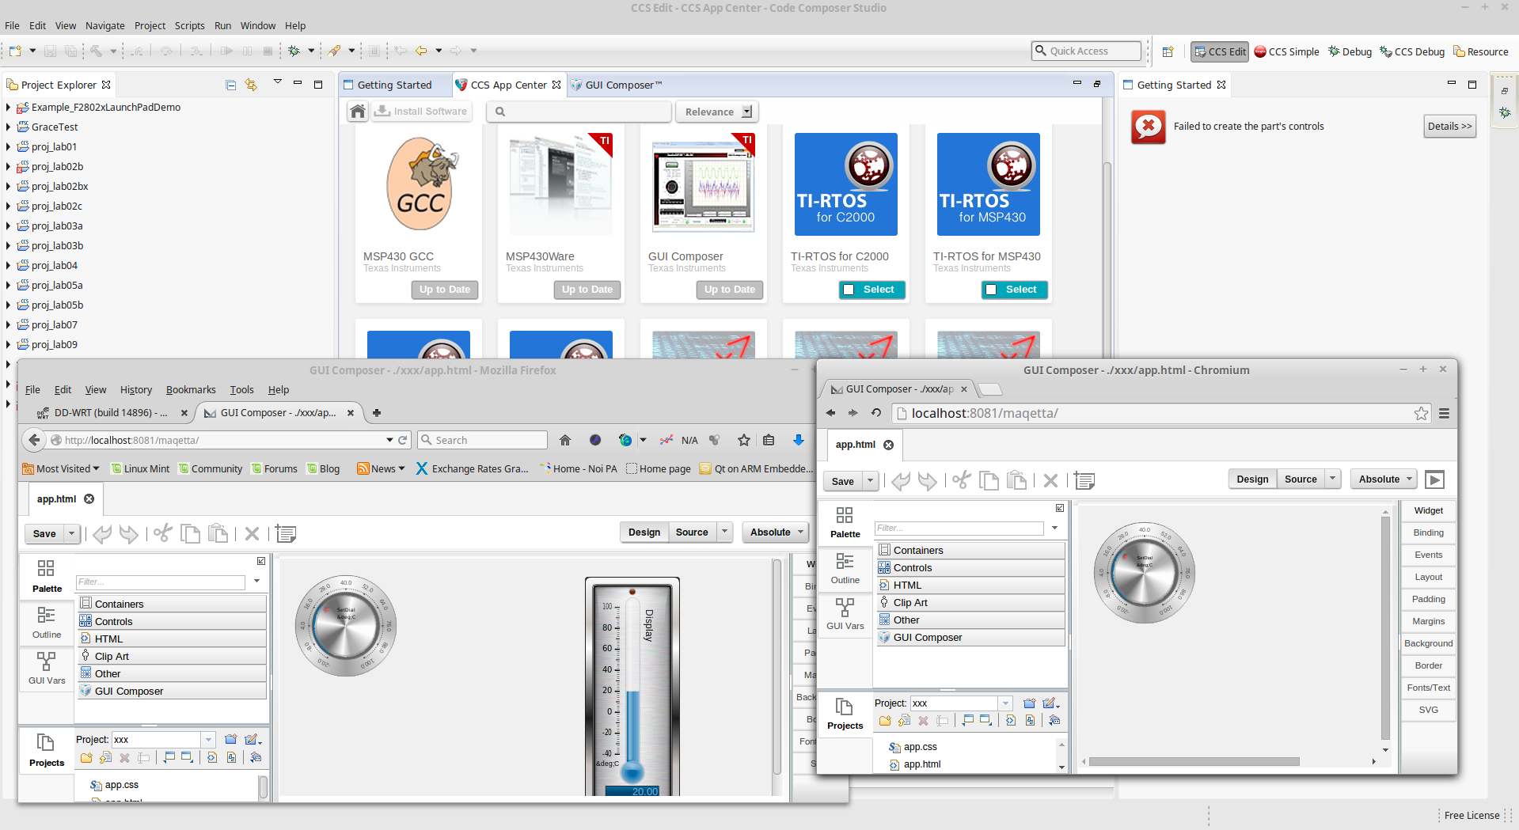The height and width of the screenshot is (830, 1519).
Task: Launch Debug with the bug icon in CCS toolbar
Action: (x=294, y=51)
